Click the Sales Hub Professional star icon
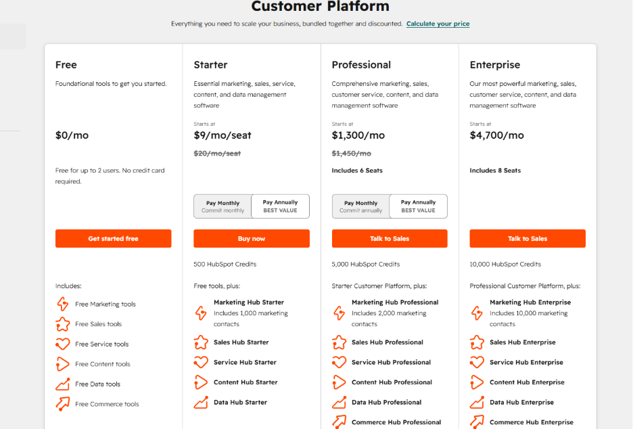633x429 pixels. pyautogui.click(x=339, y=342)
